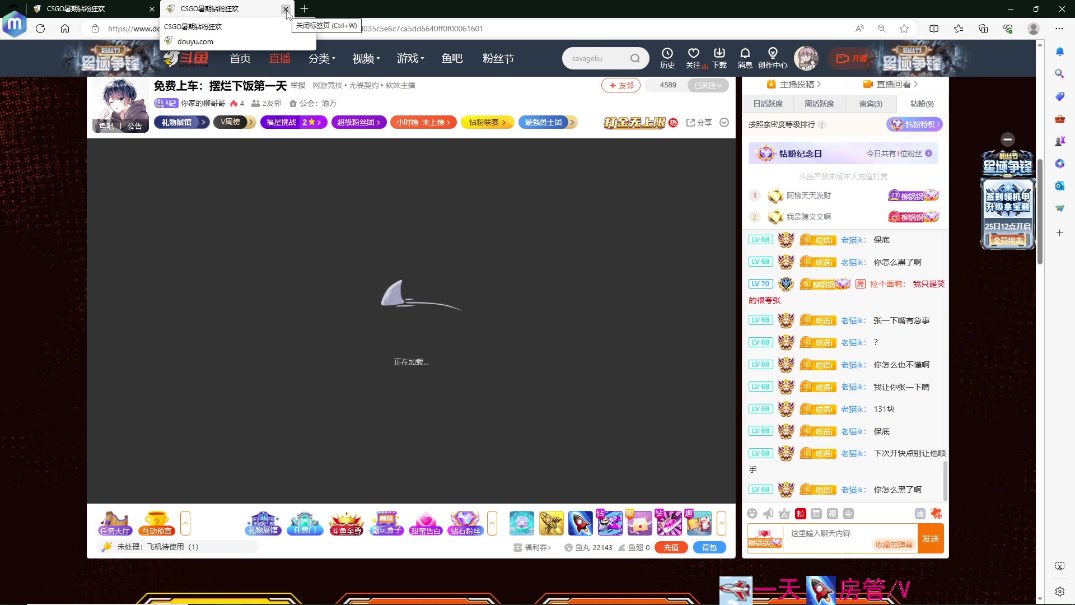Open browser split screen icon
1075x605 pixels.
click(x=934, y=29)
